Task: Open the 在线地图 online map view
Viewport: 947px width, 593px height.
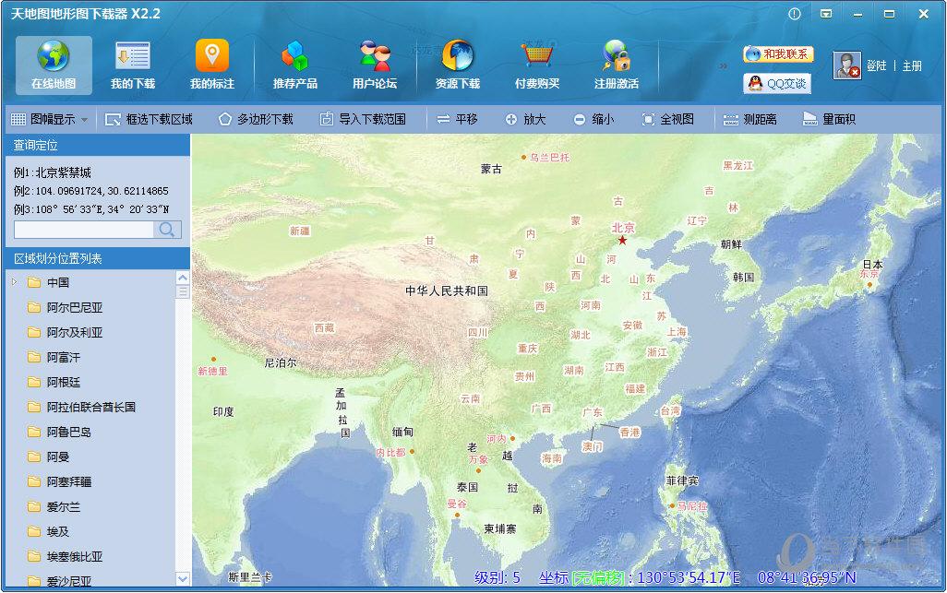Action: pyautogui.click(x=54, y=65)
